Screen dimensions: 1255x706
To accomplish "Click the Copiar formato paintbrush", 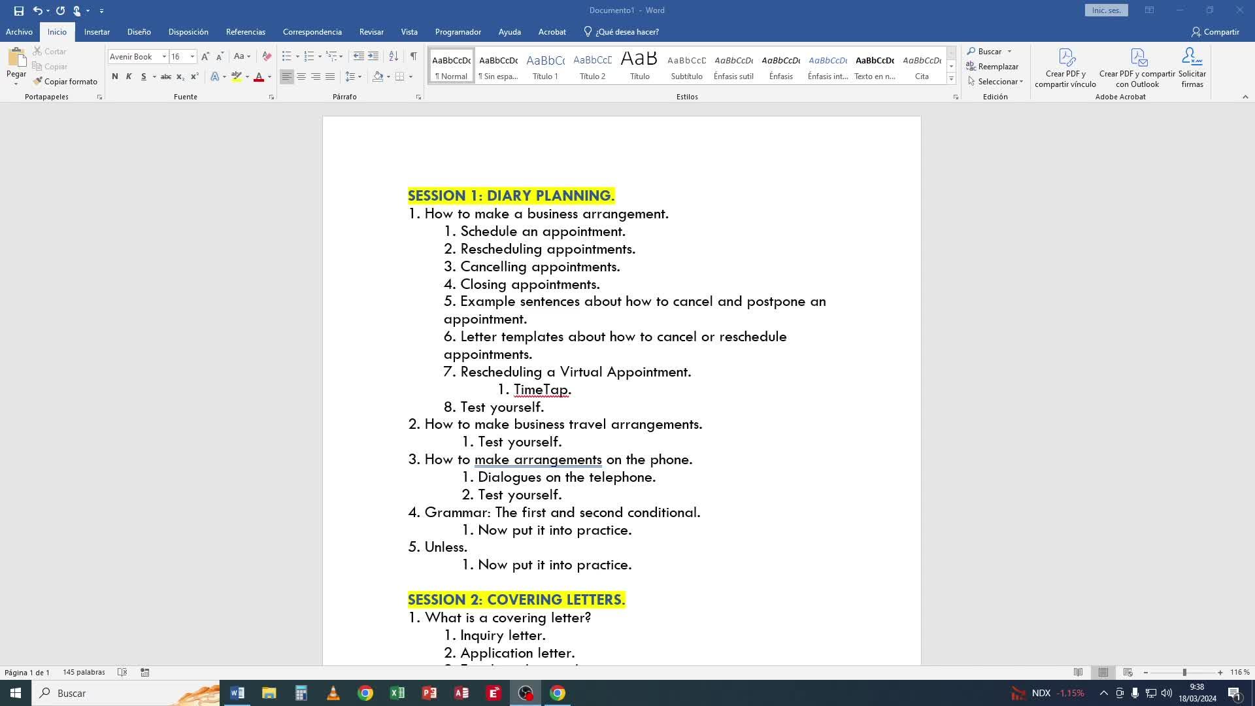I will pos(65,81).
